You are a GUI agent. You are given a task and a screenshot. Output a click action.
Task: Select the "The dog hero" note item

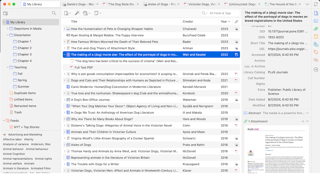pos(151,61)
